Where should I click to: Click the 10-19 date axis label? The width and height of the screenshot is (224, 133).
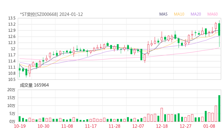(20, 126)
